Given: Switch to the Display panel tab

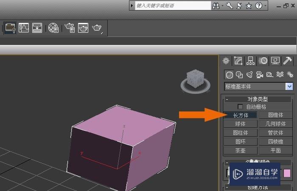Looking at the screenshot, I should 275,61.
